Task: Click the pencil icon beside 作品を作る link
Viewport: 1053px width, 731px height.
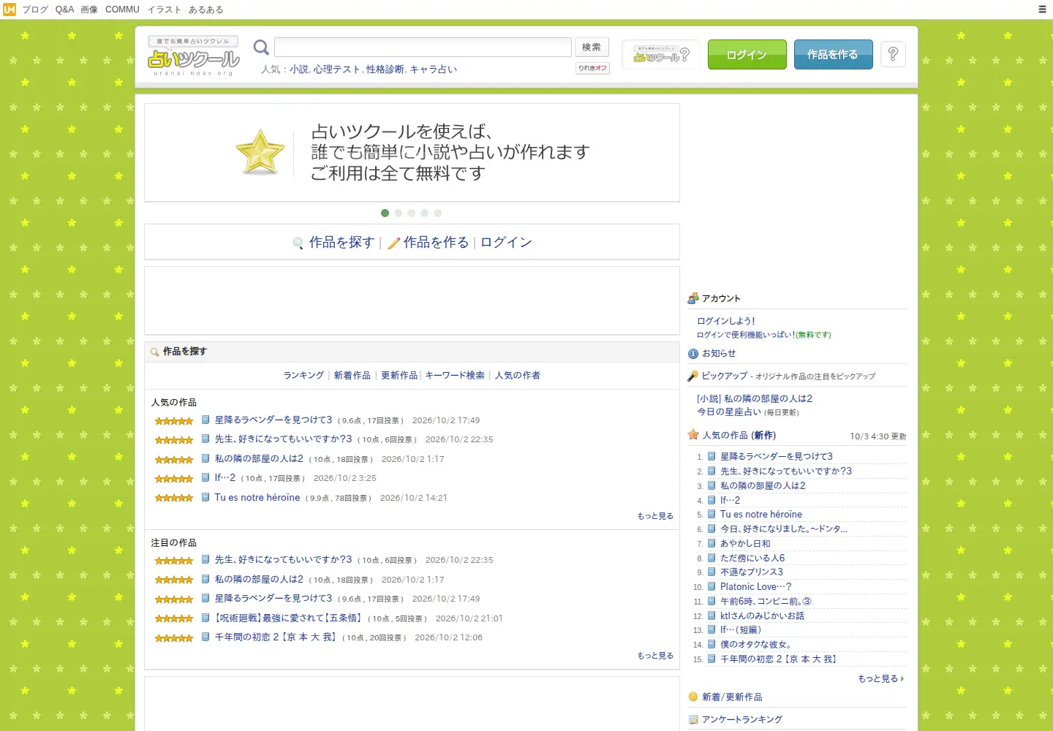Action: [x=393, y=243]
